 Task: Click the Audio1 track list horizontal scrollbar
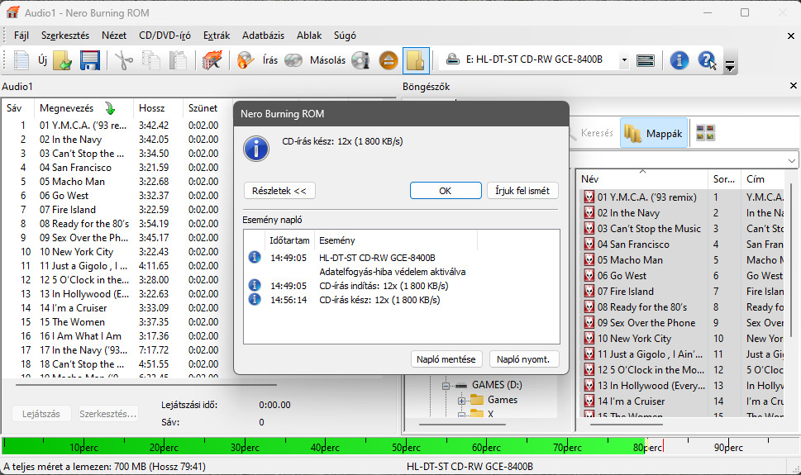point(146,385)
